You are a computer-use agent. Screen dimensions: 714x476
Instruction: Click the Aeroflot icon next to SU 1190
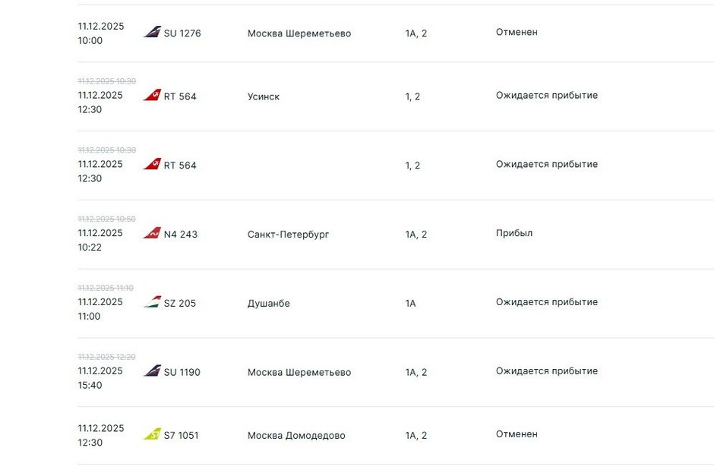point(152,371)
